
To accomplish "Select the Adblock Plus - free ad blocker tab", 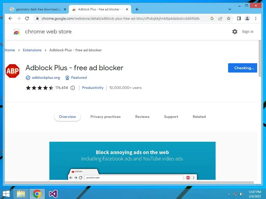I will point(100,9).
